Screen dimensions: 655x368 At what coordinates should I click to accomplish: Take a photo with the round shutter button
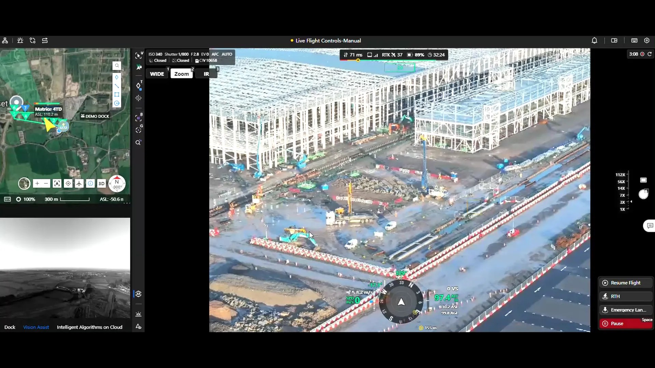pyautogui.click(x=643, y=194)
